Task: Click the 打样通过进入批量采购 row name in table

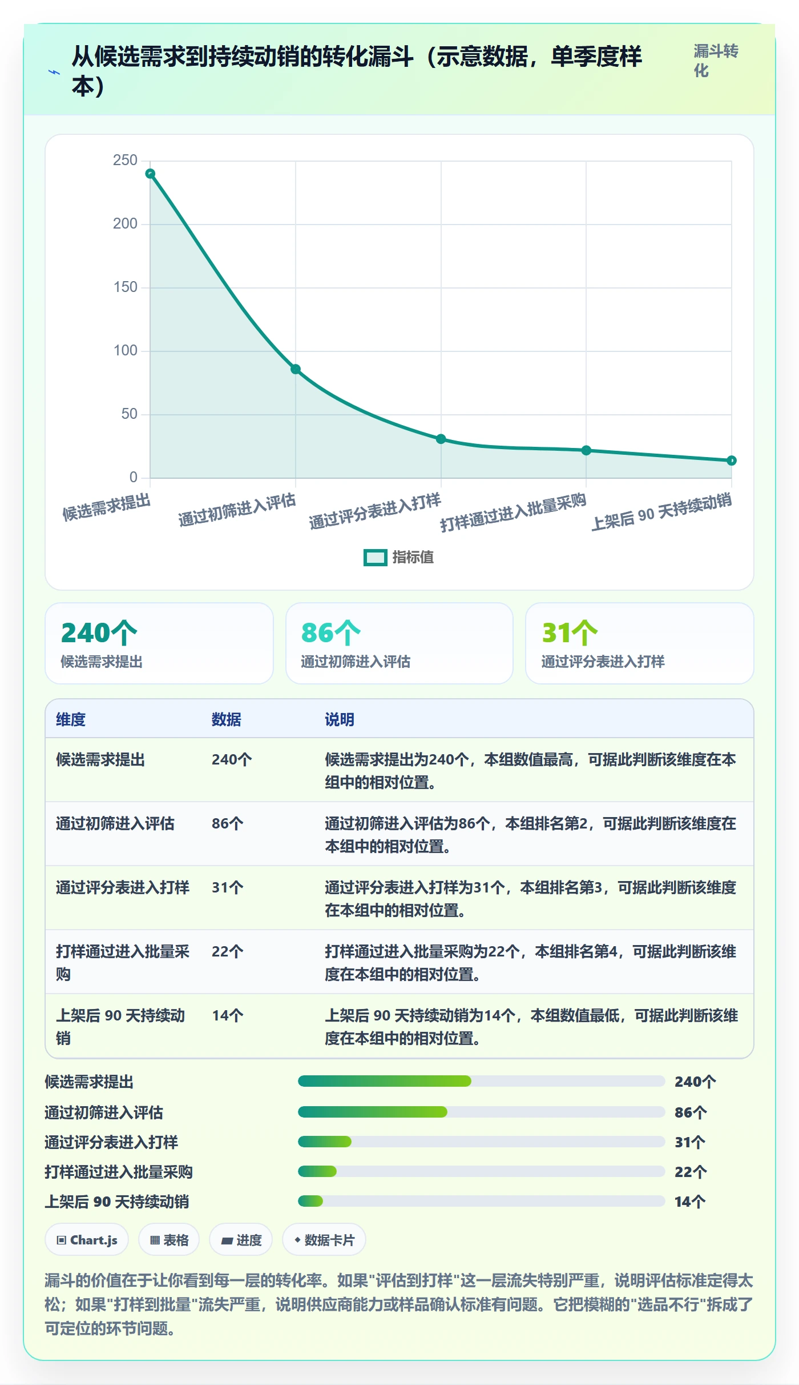Action: pos(123,962)
